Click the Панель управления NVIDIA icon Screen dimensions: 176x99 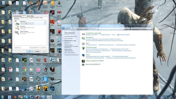coord(83,61)
